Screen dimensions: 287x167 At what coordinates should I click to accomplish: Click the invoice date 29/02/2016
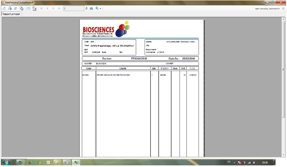(188, 59)
